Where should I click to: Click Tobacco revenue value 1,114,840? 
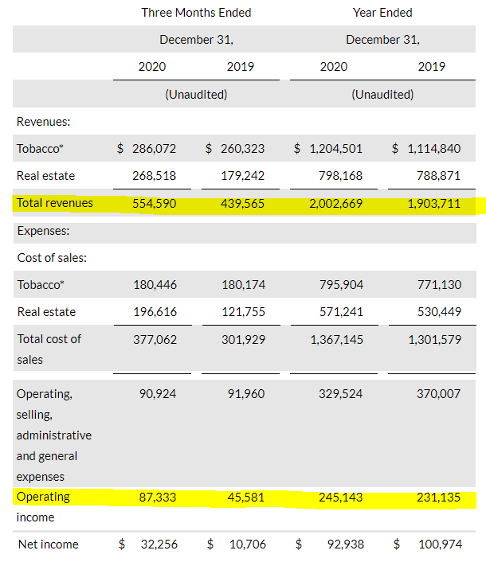coord(434,148)
